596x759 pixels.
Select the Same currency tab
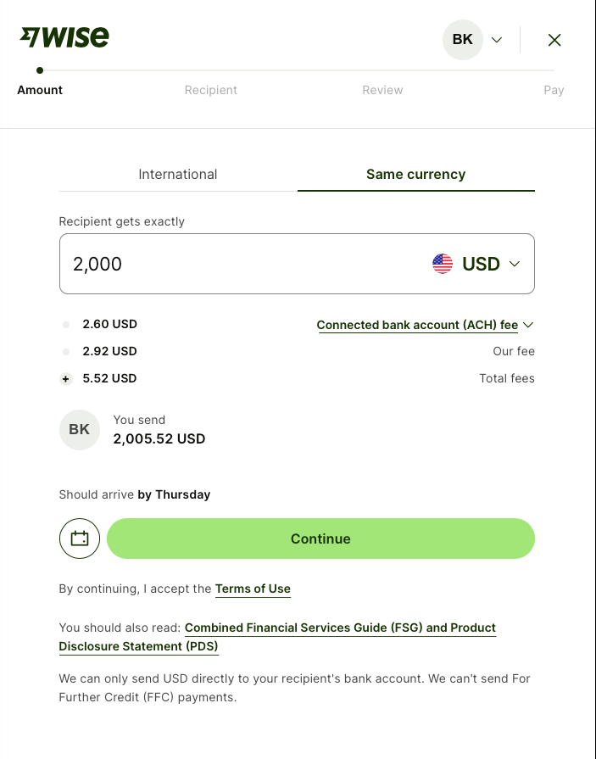tap(415, 174)
